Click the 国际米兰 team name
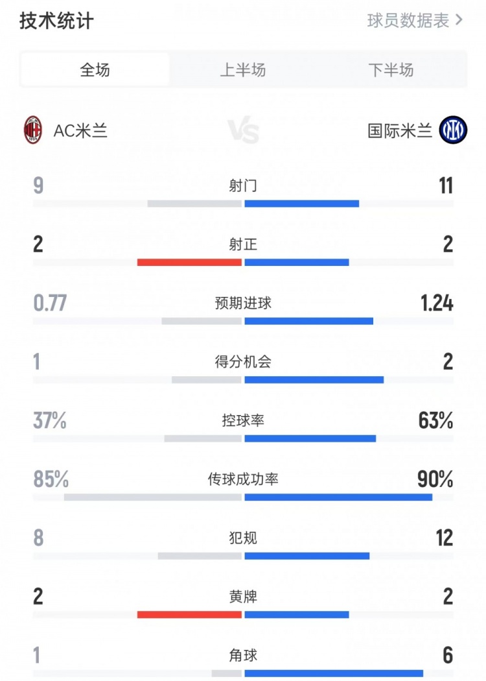This screenshot has height=681, width=486. click(400, 130)
